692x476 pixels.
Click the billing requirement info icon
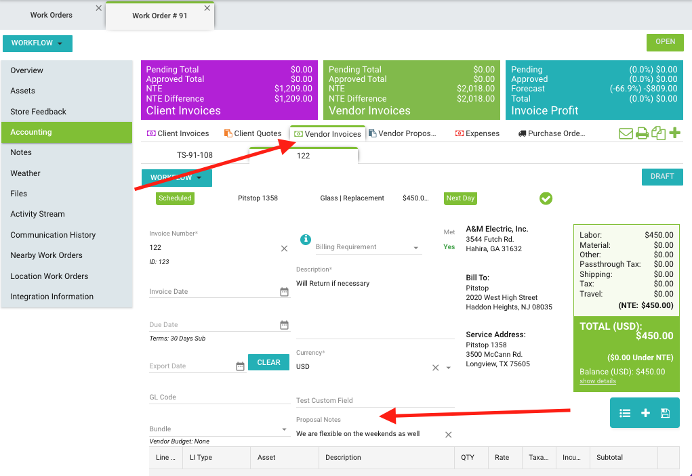coord(306,239)
